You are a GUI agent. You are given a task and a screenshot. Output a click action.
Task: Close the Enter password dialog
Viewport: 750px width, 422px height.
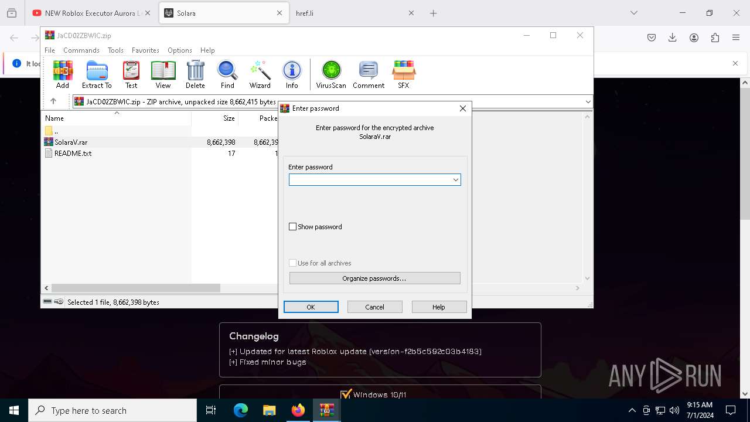click(x=462, y=108)
